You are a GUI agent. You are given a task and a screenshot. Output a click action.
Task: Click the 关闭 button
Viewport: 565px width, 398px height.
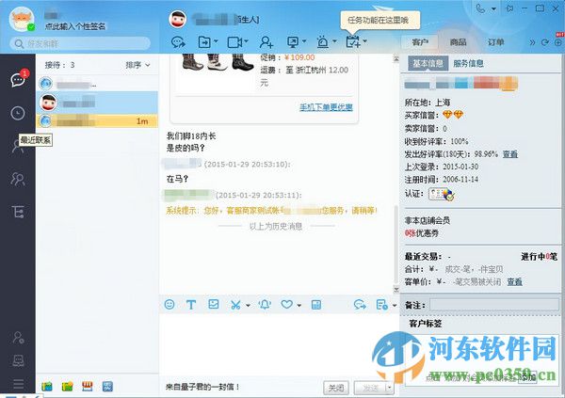(336, 388)
